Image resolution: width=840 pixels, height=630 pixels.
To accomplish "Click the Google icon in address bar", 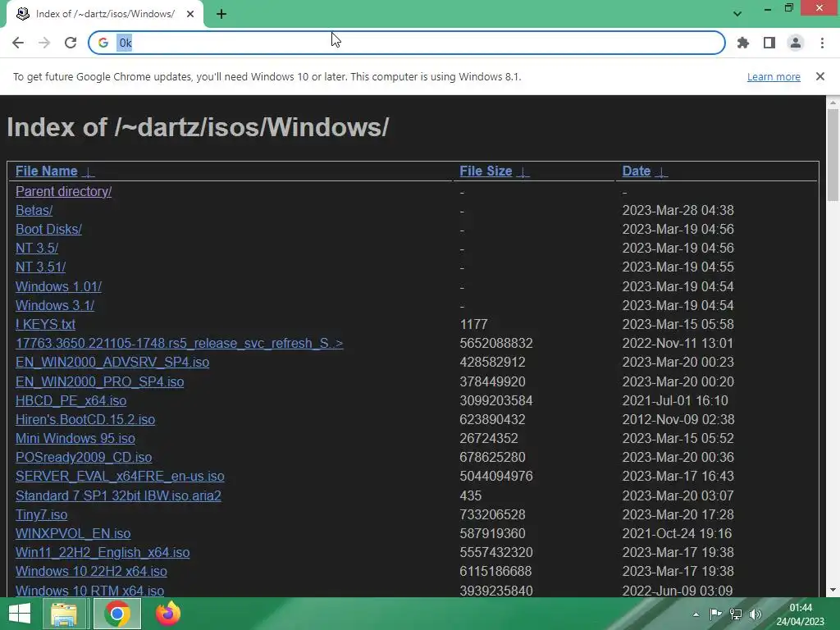I will [103, 43].
